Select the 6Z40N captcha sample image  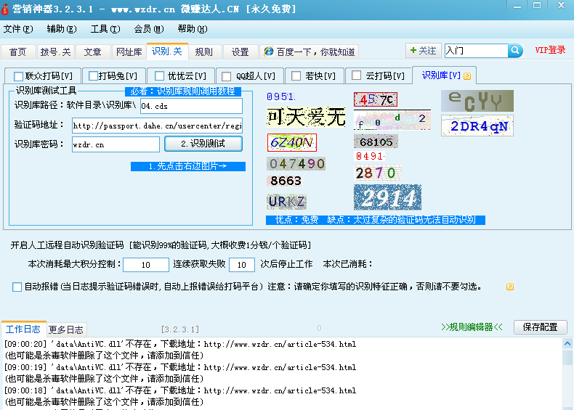coord(292,142)
